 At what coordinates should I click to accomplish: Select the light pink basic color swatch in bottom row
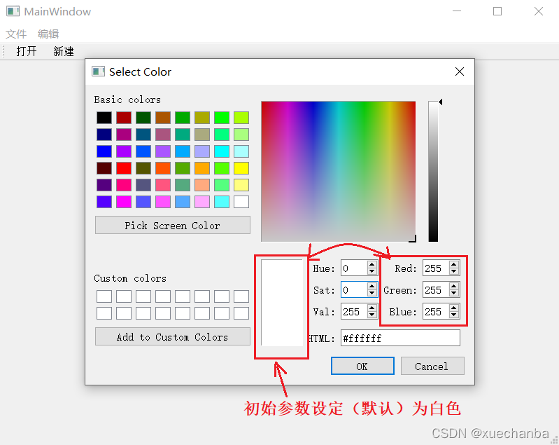pos(202,202)
